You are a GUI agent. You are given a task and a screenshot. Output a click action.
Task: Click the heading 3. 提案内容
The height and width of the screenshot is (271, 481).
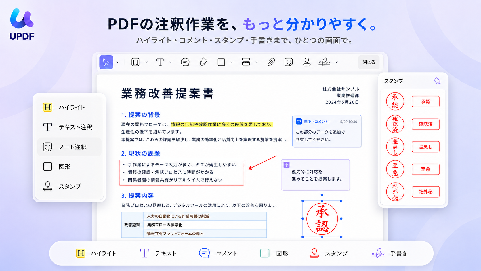(x=138, y=196)
